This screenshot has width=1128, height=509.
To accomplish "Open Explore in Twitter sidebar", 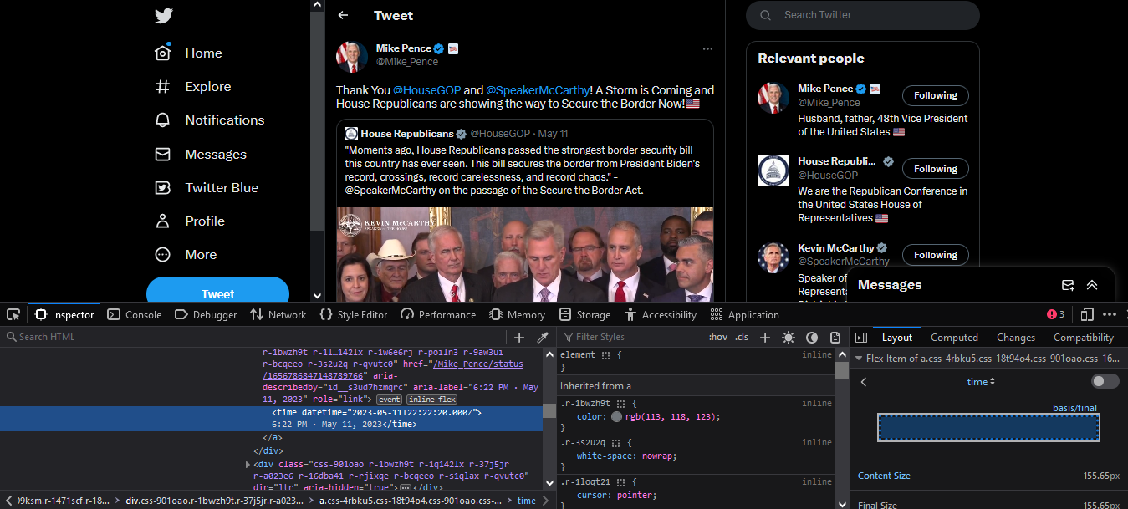I will (x=192, y=87).
